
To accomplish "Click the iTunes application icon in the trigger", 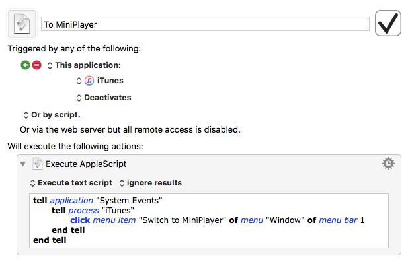I will tap(89, 81).
